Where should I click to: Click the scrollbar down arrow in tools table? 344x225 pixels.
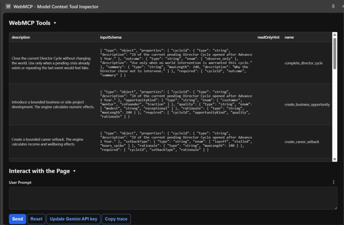(x=335, y=159)
